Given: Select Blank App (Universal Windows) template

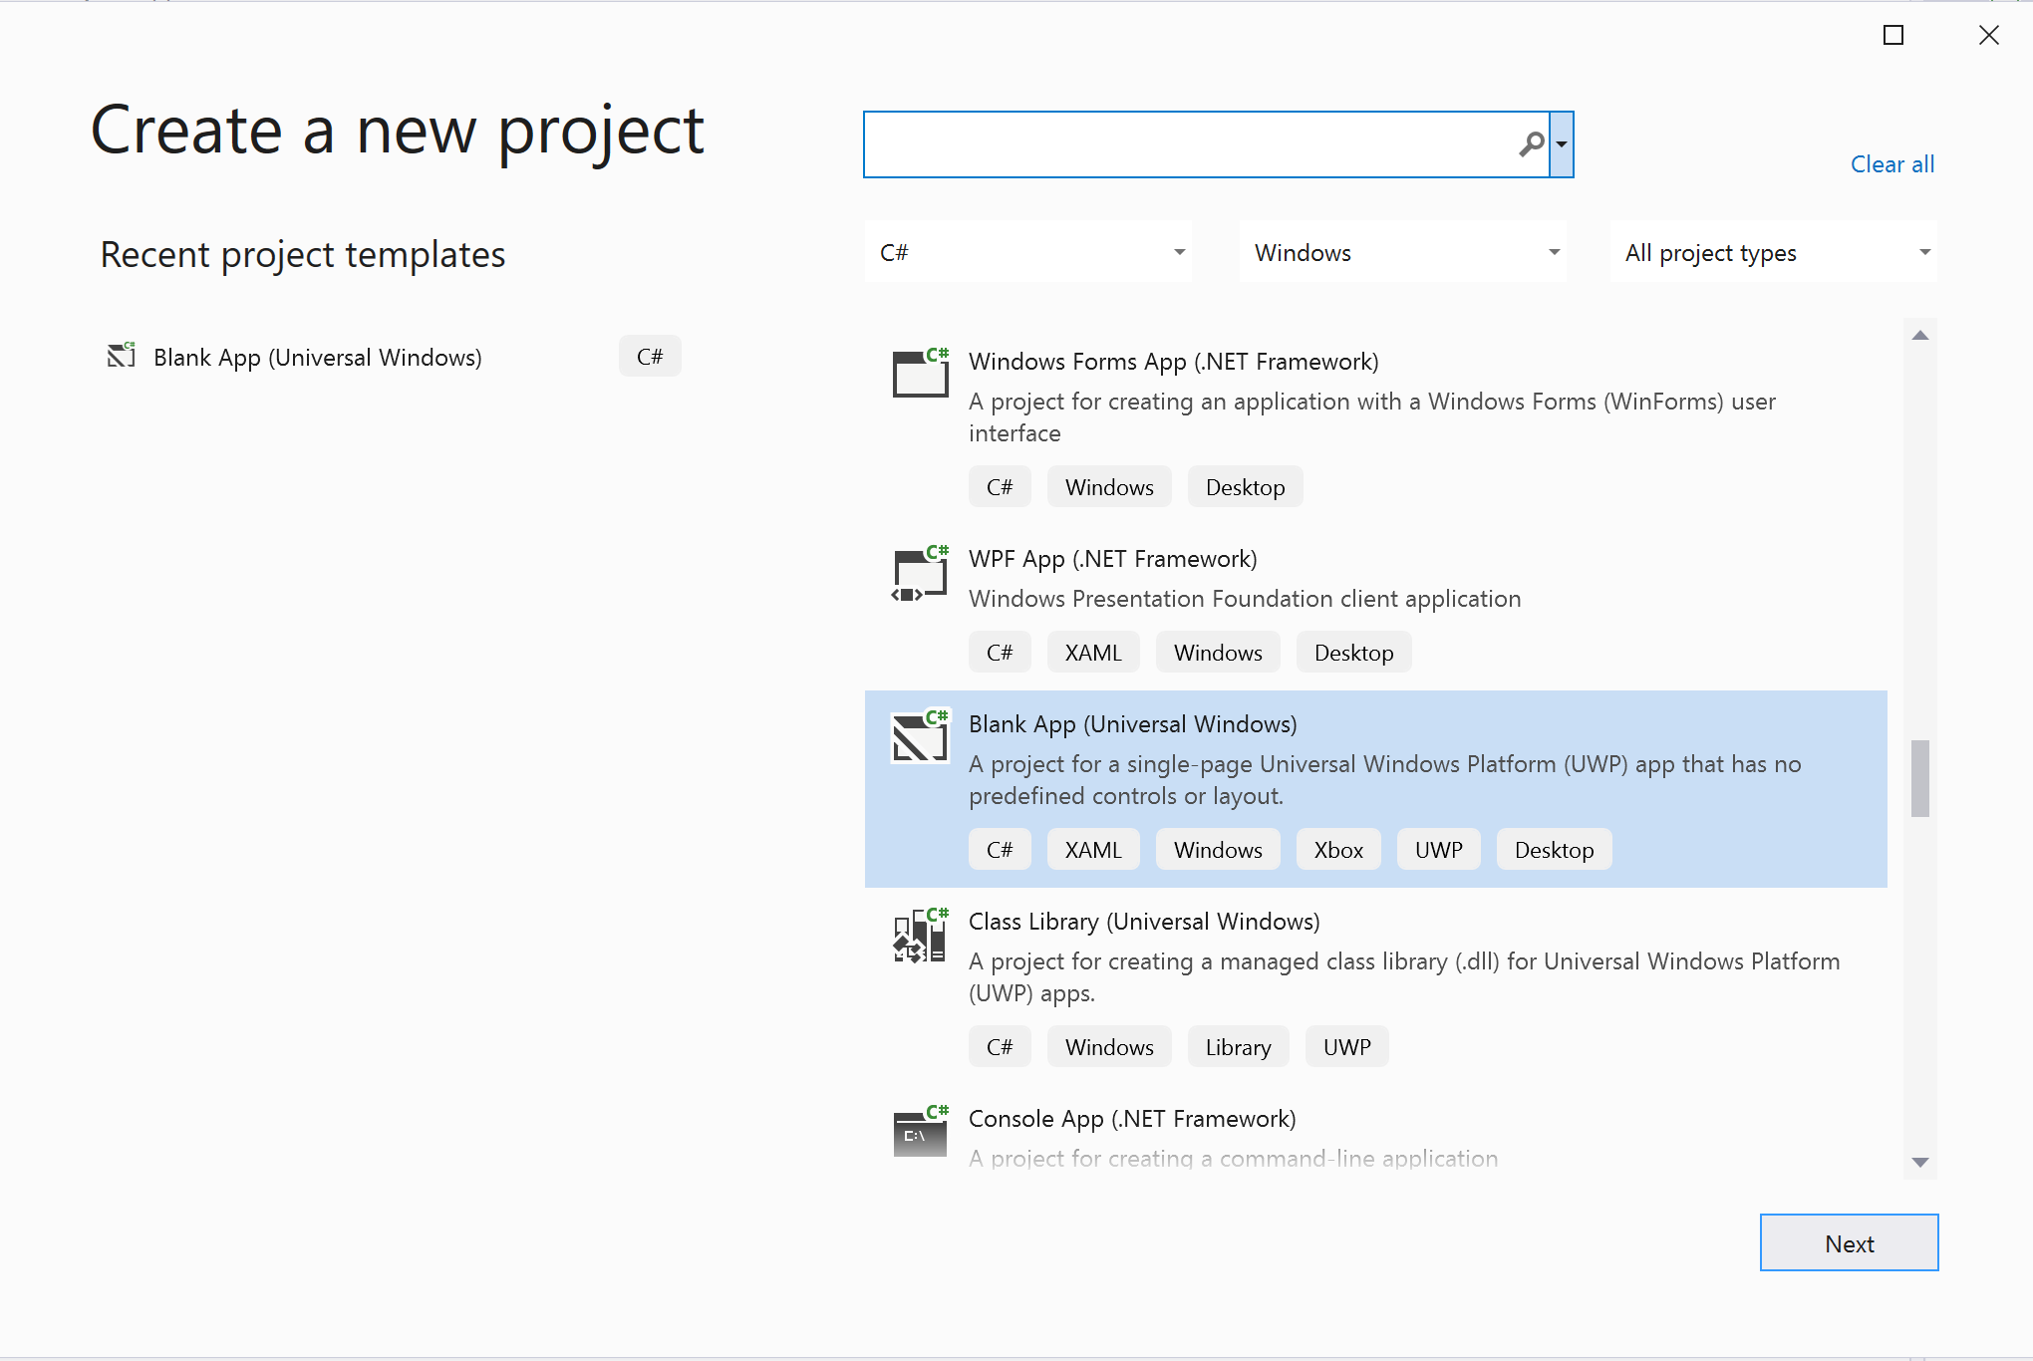Looking at the screenshot, I should 1375,782.
